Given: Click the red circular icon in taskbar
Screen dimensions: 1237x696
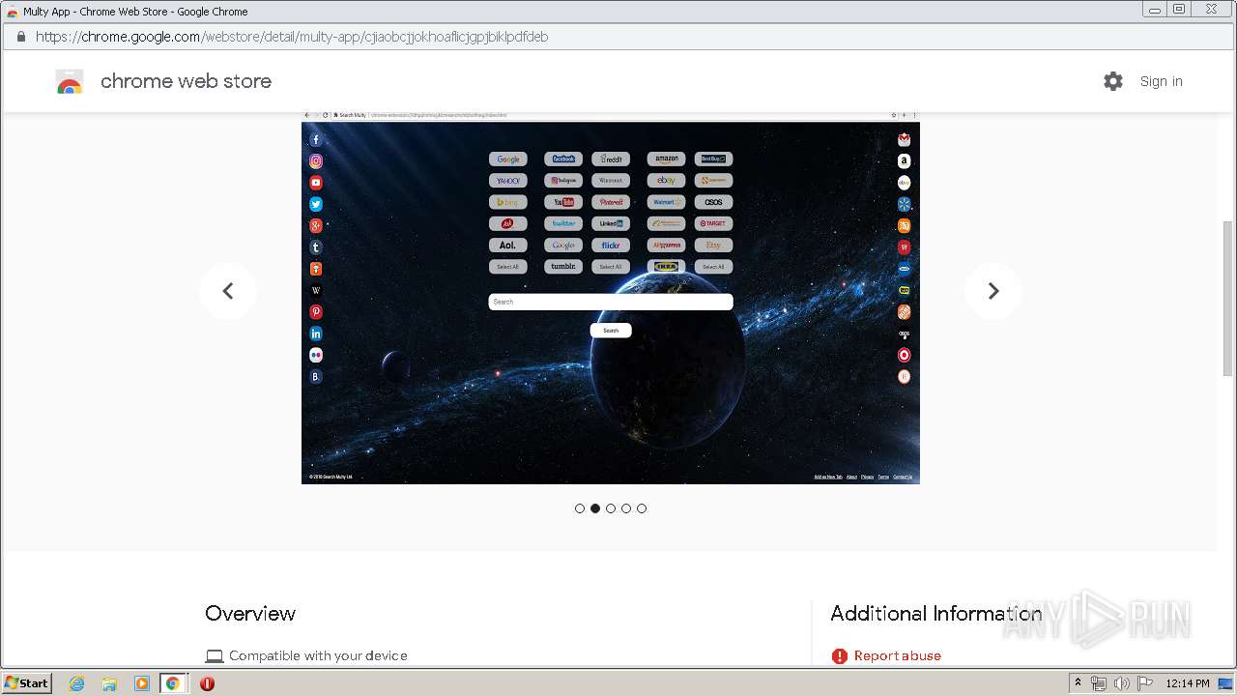Looking at the screenshot, I should (x=207, y=683).
